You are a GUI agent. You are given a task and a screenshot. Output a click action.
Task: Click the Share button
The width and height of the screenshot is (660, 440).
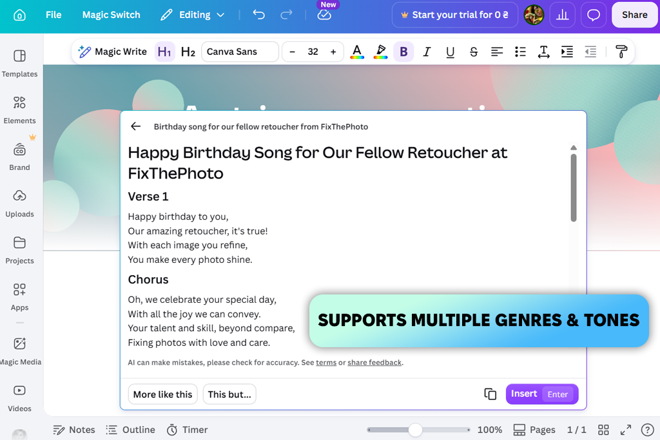634,15
